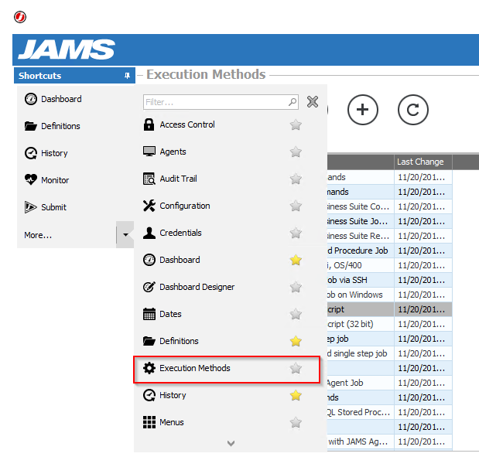Select the 'iness Suite Re…' row
Viewport: 479px width, 467px height.
click(x=389, y=236)
